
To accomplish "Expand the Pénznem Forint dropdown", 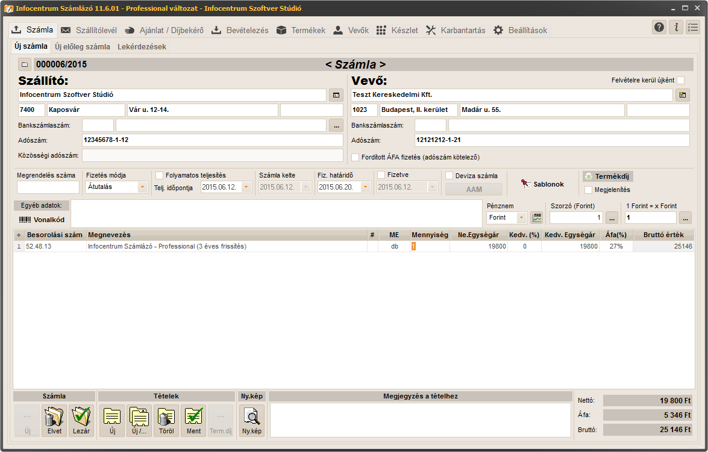I will click(x=522, y=217).
